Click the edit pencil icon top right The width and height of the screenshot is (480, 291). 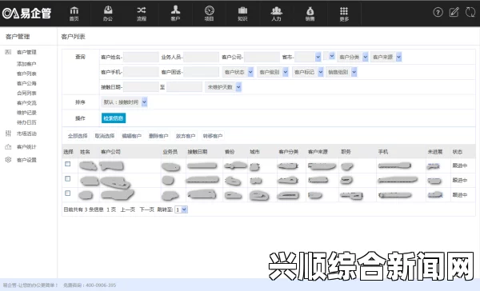coord(454,12)
